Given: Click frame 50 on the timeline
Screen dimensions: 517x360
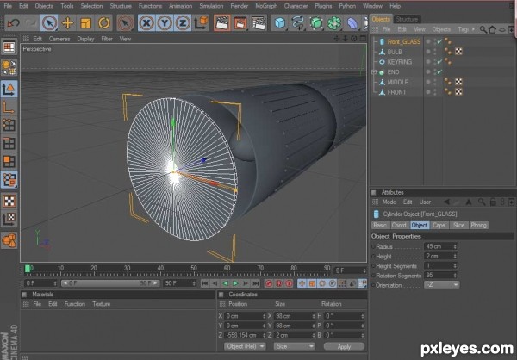Looking at the screenshot, I should pyautogui.click(x=194, y=270).
